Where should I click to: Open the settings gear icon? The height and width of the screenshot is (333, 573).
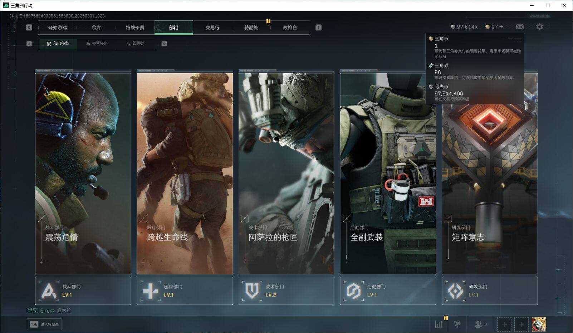coord(539,27)
